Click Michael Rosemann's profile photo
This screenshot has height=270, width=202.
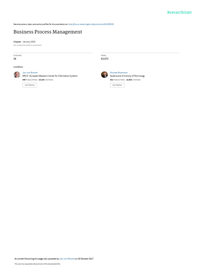coord(104,75)
